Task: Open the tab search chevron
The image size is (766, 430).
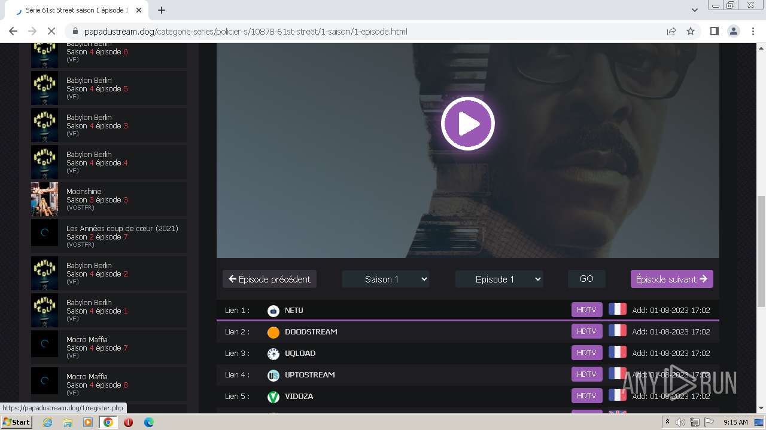Action: [695, 10]
